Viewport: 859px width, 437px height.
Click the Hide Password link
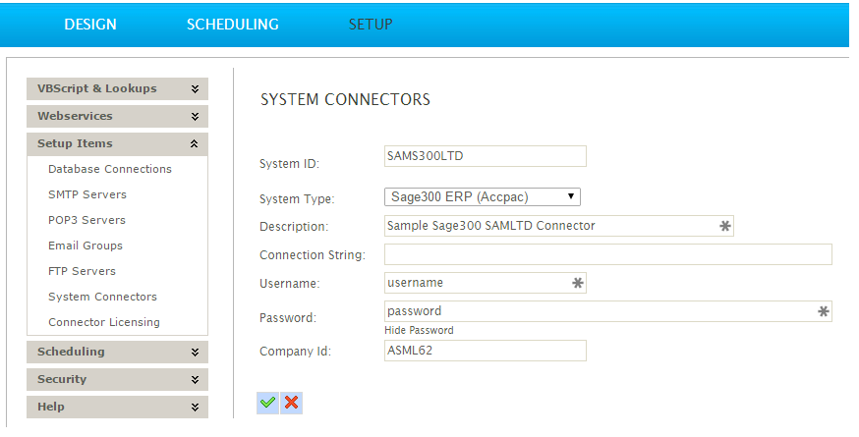click(419, 331)
